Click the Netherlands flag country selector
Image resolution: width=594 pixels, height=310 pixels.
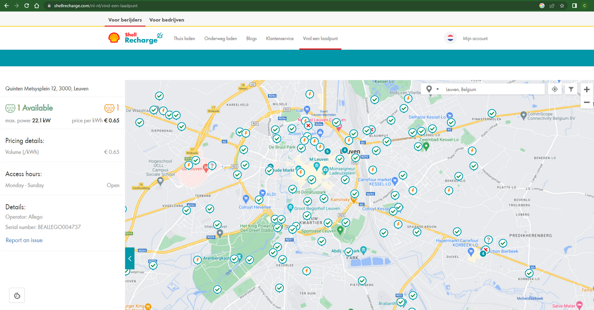pos(450,38)
